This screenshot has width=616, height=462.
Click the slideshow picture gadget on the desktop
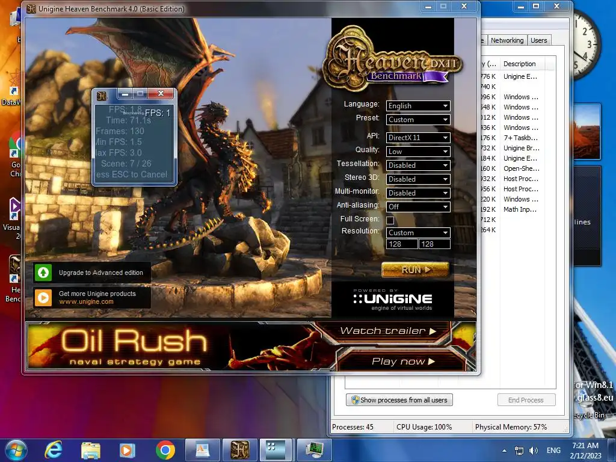click(587, 132)
